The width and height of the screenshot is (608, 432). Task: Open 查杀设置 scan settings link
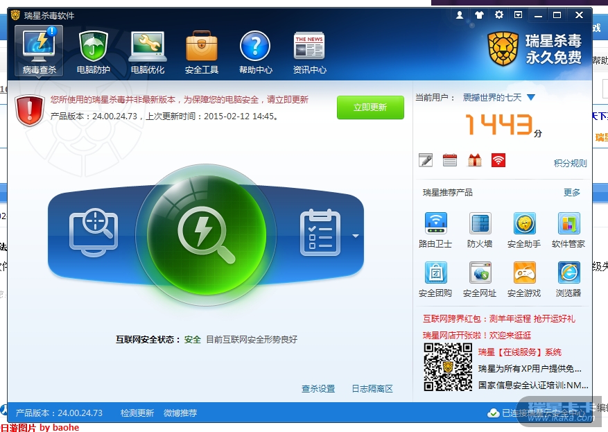point(318,388)
